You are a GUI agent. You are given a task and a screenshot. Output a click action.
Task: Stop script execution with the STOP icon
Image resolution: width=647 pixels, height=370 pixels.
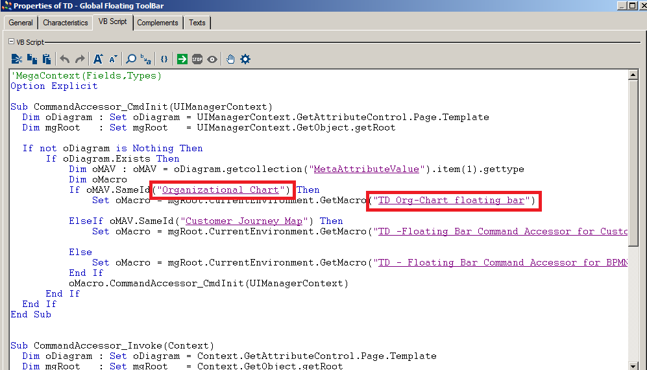tap(197, 59)
